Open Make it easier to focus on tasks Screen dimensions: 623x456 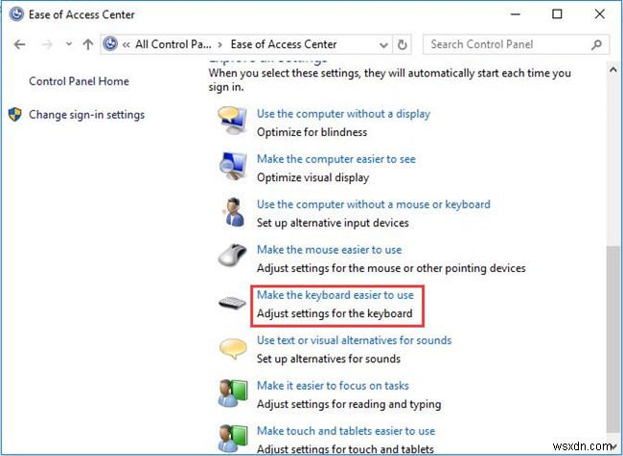[x=333, y=385]
